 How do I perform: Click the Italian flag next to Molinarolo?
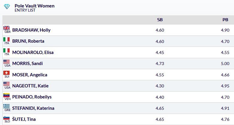click(x=6, y=50)
